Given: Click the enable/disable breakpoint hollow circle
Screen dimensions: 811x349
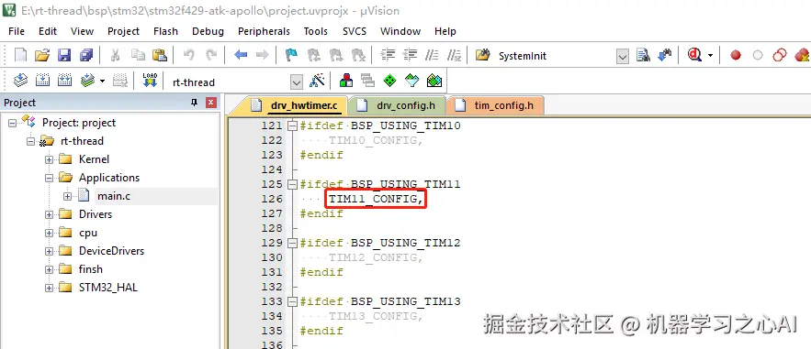Looking at the screenshot, I should pyautogui.click(x=758, y=55).
